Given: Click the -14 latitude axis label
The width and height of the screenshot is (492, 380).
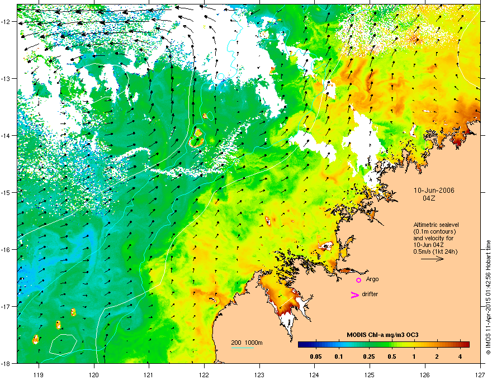Looking at the screenshot, I should pyautogui.click(x=7, y=135).
